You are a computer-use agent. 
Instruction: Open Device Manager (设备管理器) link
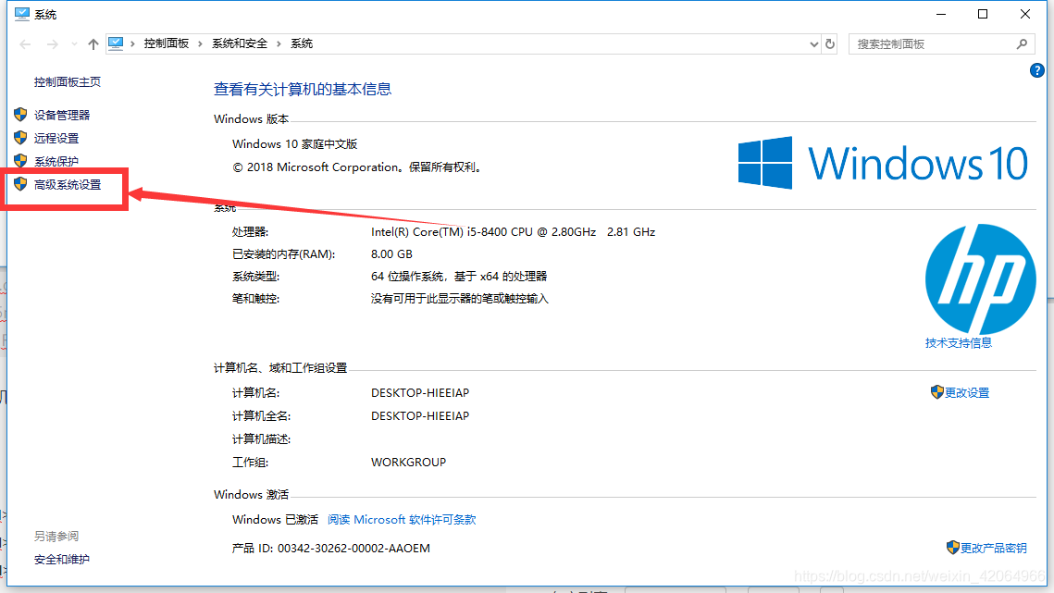pos(62,115)
